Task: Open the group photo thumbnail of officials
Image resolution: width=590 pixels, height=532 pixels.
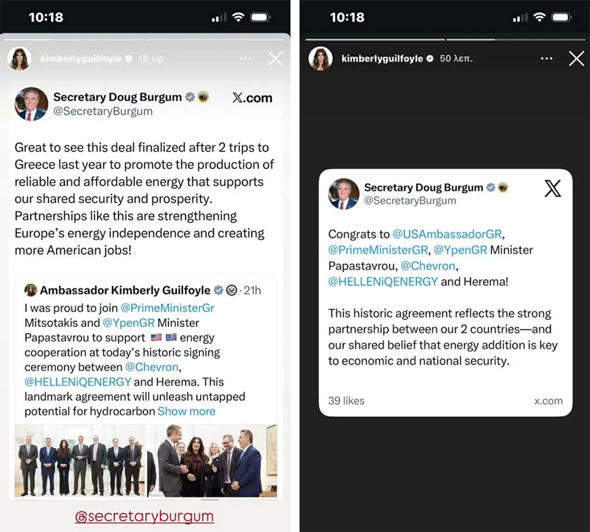Action: pyautogui.click(x=79, y=462)
